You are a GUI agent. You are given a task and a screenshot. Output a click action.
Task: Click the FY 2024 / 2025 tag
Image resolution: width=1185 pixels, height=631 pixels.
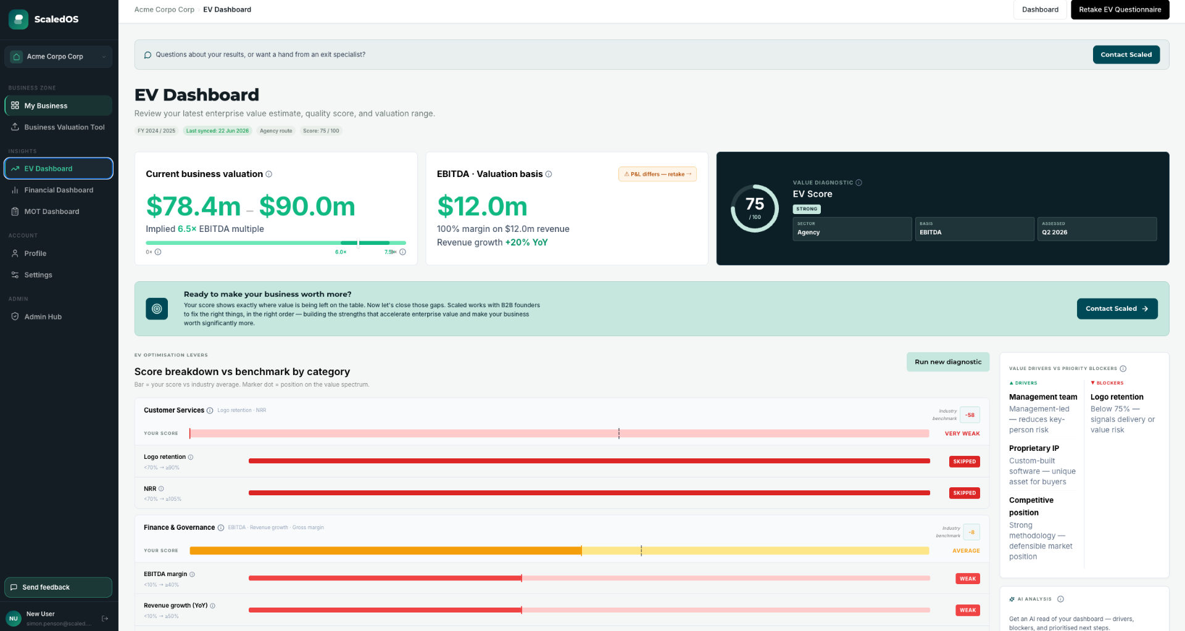(157, 131)
